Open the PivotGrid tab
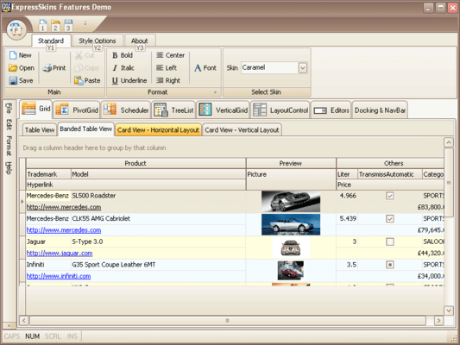The height and width of the screenshot is (345, 460). (x=77, y=110)
